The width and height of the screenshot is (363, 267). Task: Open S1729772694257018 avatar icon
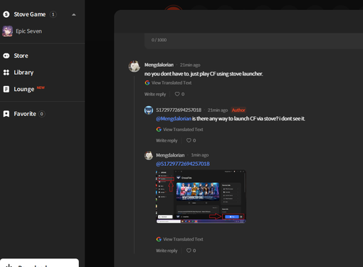click(149, 110)
